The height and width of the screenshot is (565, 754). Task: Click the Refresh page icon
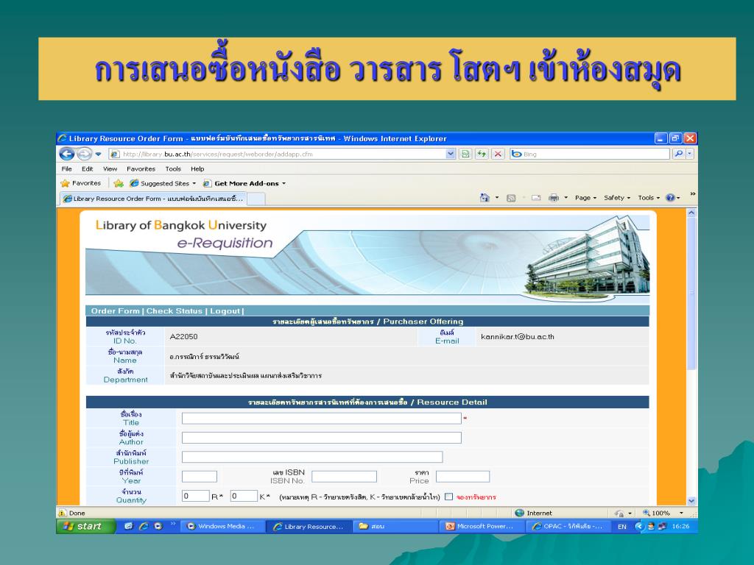coord(482,154)
